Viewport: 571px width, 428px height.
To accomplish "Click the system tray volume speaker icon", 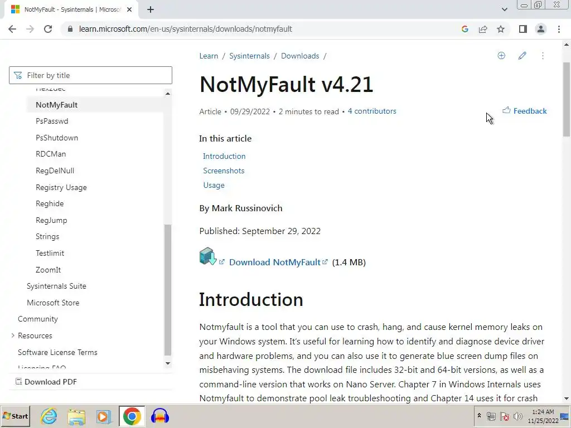I will tap(517, 416).
